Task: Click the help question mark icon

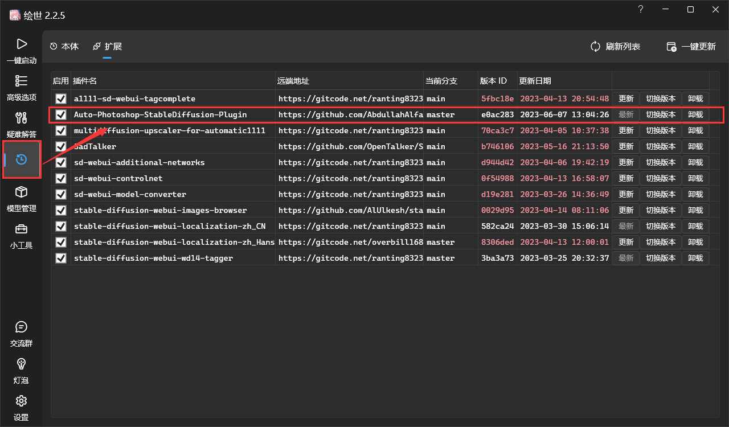Action: [641, 9]
